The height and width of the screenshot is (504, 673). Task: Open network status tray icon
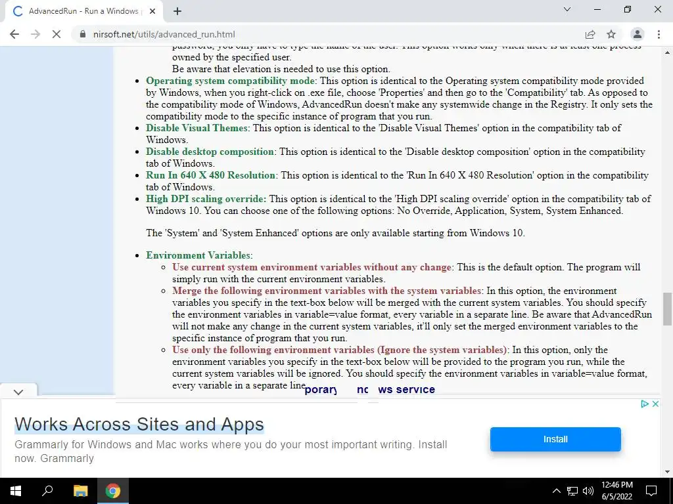pos(572,491)
